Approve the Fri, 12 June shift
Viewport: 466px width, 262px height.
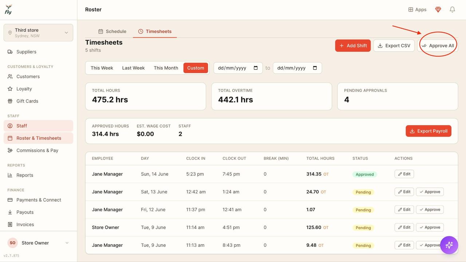click(430, 210)
